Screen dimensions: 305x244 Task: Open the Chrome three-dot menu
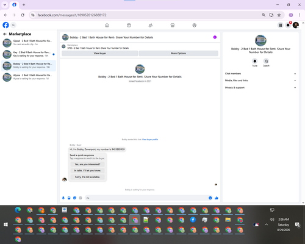click(300, 15)
